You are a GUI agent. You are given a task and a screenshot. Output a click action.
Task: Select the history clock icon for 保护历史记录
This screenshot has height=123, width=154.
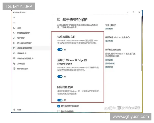click(14, 69)
